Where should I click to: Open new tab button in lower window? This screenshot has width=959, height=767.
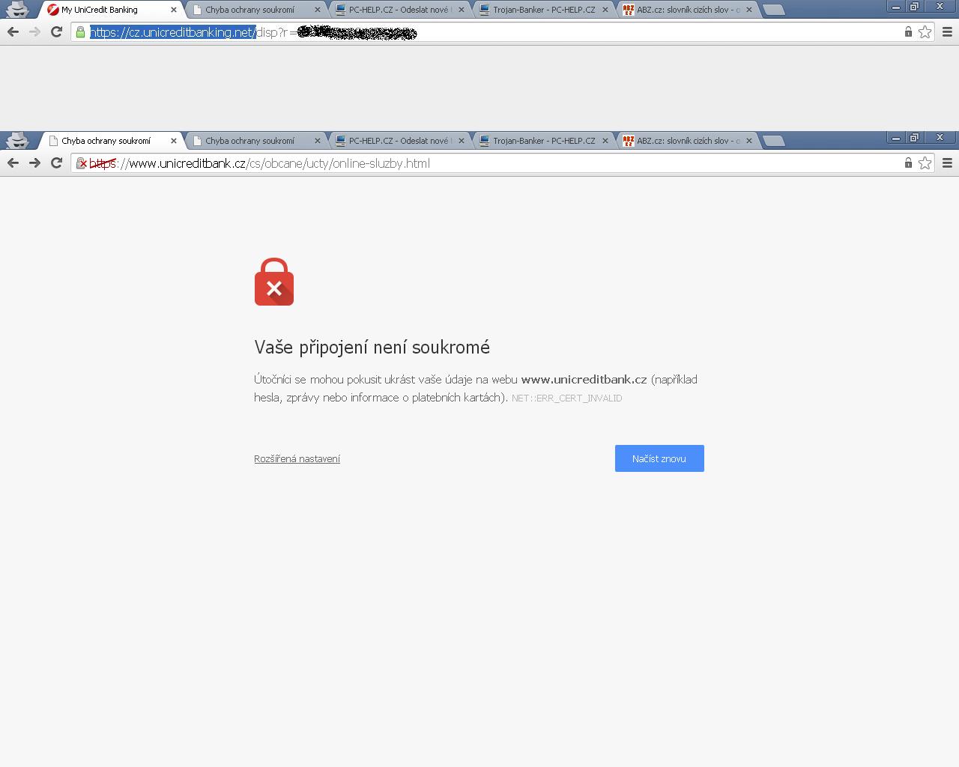tap(774, 141)
